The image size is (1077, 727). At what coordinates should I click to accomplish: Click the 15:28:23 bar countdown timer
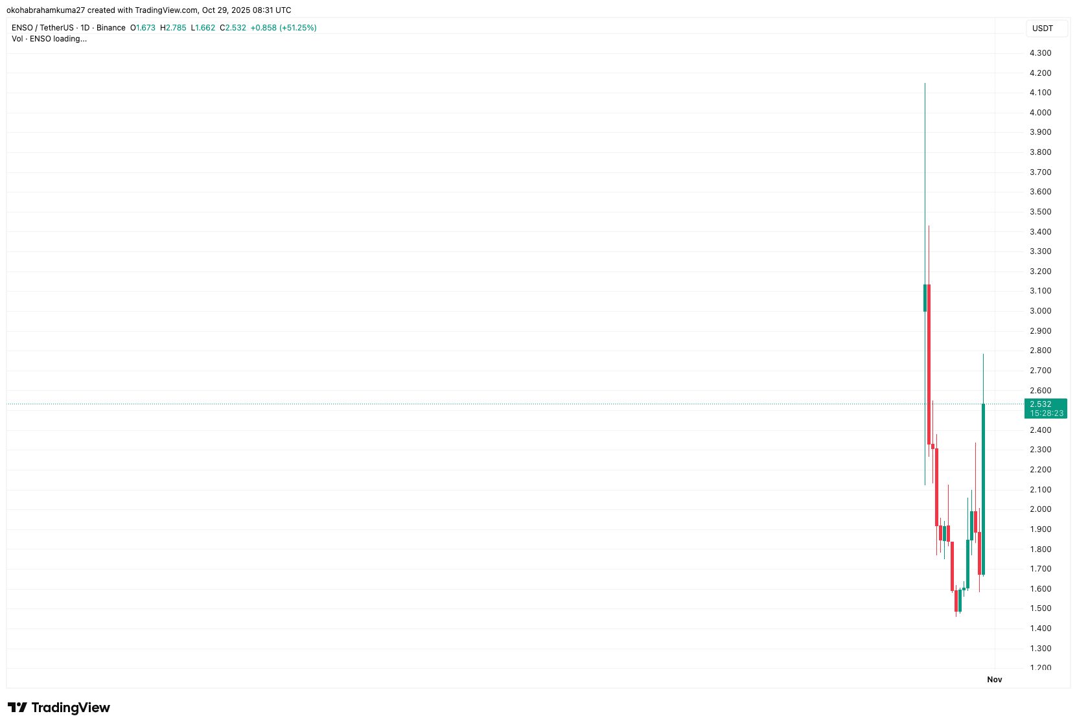[x=1047, y=413]
